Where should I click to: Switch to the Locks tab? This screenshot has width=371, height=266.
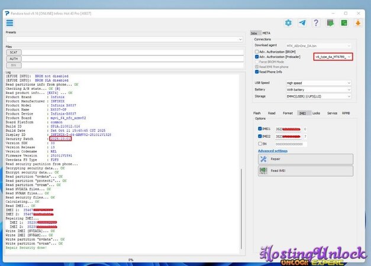[316, 113]
